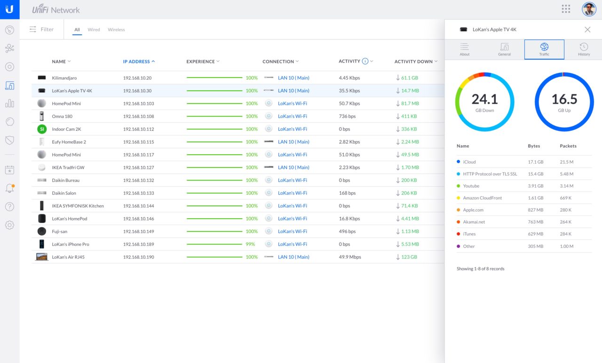Open the Clients icon in sidebar
The height and width of the screenshot is (363, 602).
(x=9, y=86)
